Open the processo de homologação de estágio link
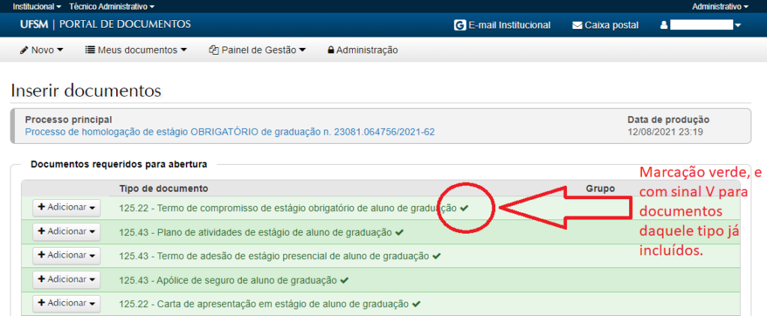Image resolution: width=767 pixels, height=316 pixels. pyautogui.click(x=230, y=132)
